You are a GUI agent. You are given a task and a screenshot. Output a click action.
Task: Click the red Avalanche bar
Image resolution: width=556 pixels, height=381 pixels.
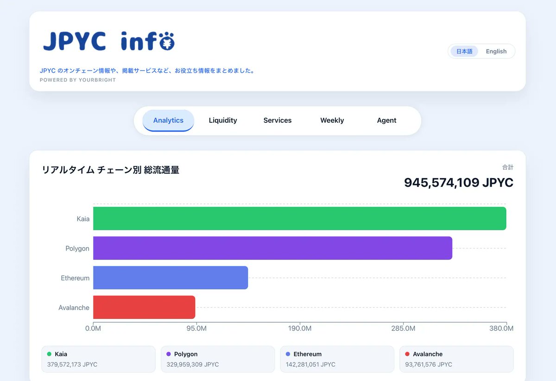tap(144, 307)
